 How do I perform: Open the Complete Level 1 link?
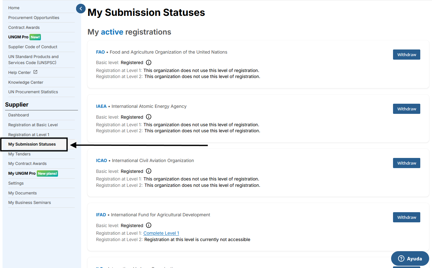pos(161,233)
